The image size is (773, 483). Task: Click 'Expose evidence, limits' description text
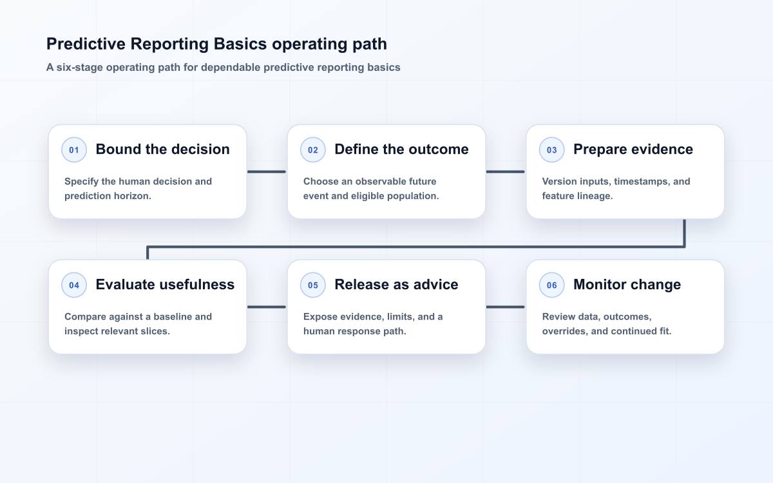[x=373, y=324]
